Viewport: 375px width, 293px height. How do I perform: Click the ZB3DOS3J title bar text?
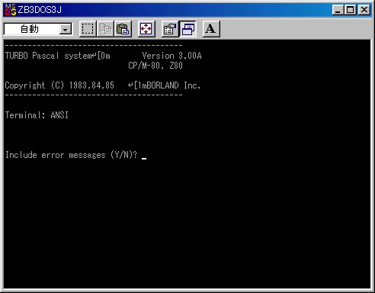[40, 10]
